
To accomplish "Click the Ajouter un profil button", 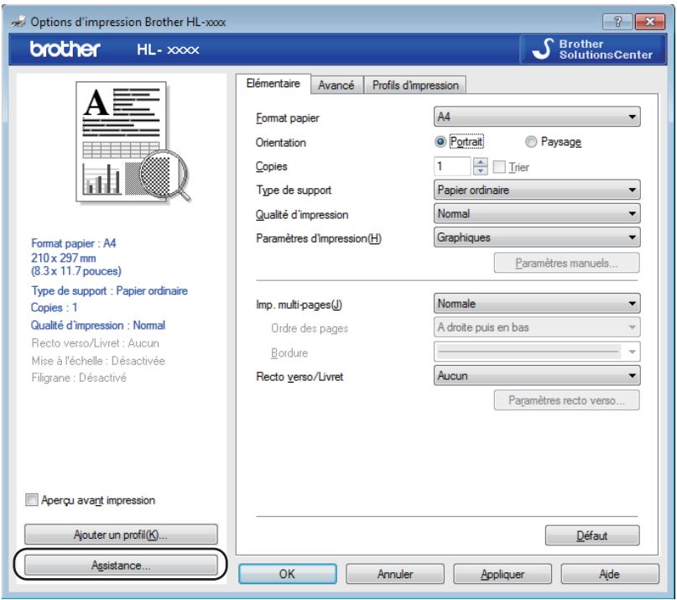I will [121, 535].
